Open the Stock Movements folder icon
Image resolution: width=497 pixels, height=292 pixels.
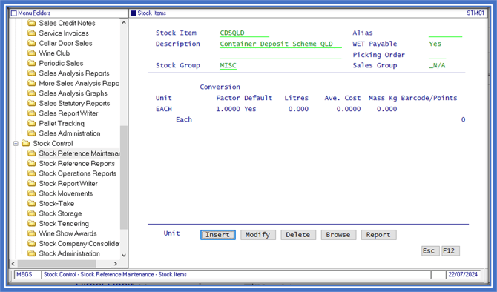(31, 193)
